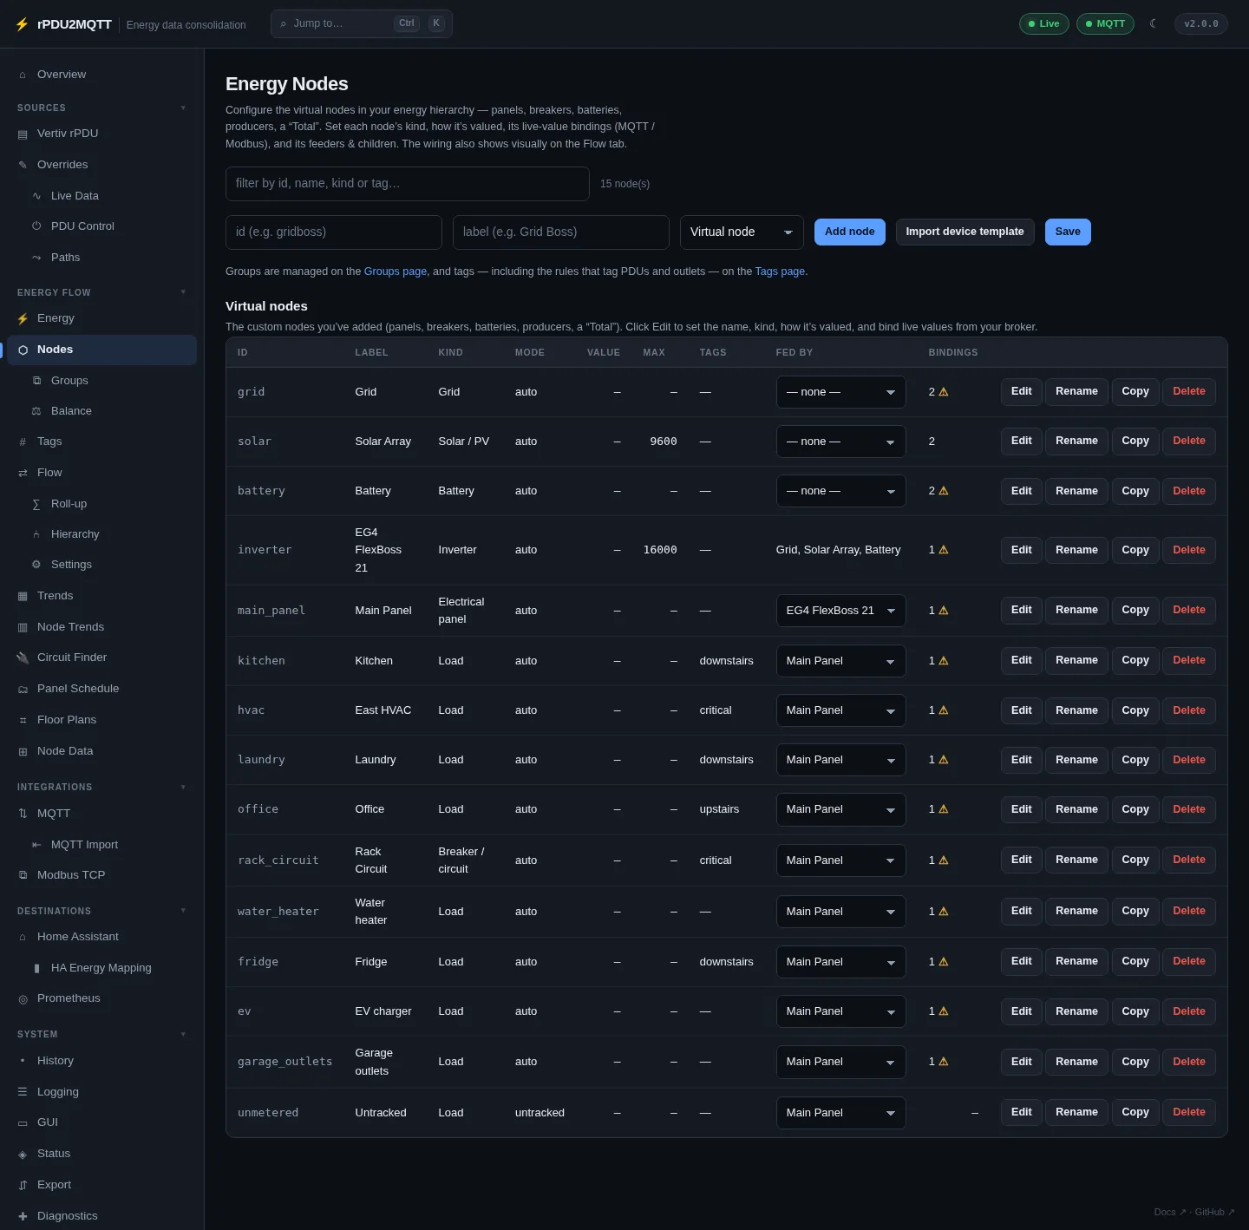Click the Overview home icon in sidebar

pyautogui.click(x=23, y=75)
